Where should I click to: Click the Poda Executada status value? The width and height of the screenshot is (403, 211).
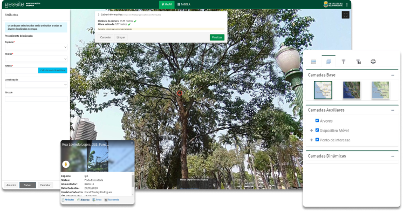click(x=94, y=180)
